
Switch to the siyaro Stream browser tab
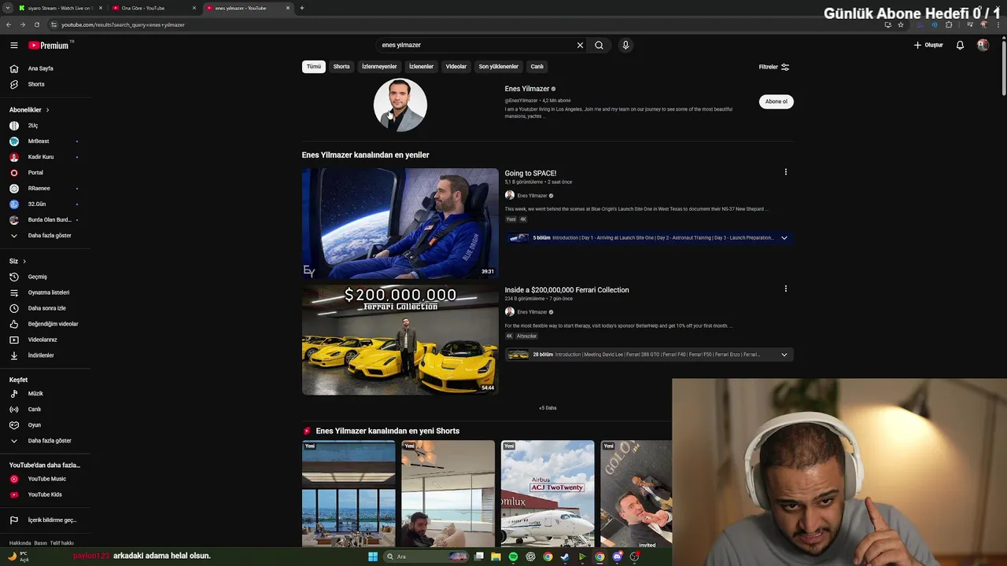[61, 8]
